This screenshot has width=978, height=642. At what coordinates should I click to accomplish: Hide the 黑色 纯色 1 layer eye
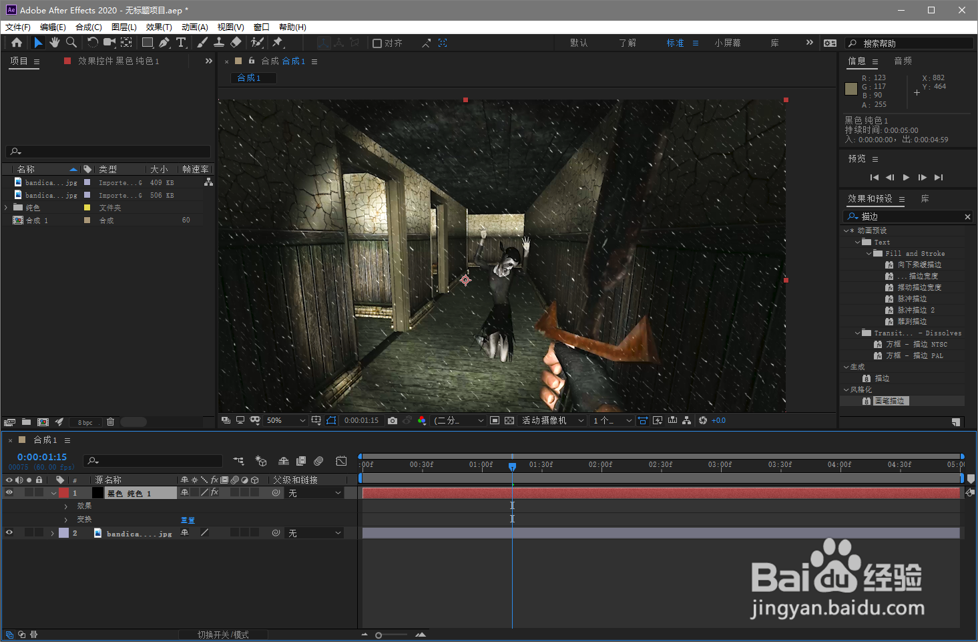[9, 492]
